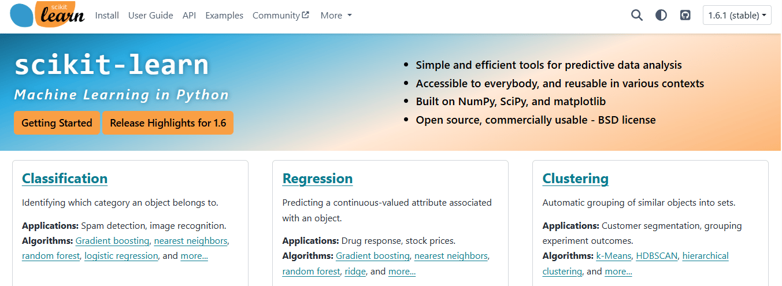Open the Community external link
Screen dimensions: 782x286
point(281,16)
